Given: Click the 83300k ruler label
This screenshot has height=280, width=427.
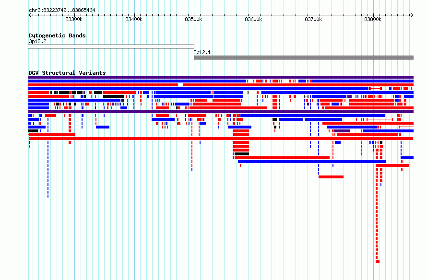Looking at the screenshot, I should pos(74,19).
